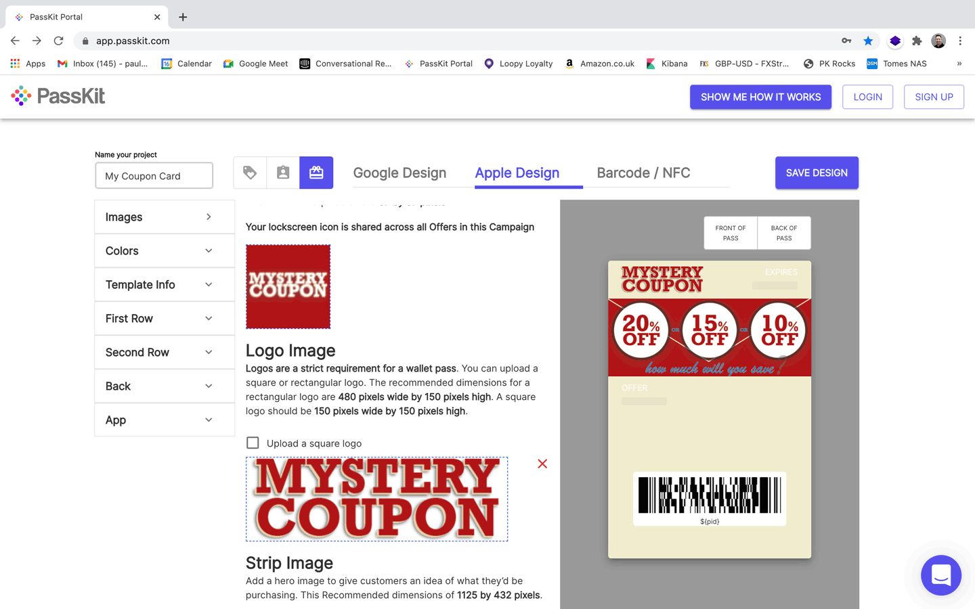Screen dimensions: 975x609
Task: Select the membership badge icon
Action: [x=283, y=173]
